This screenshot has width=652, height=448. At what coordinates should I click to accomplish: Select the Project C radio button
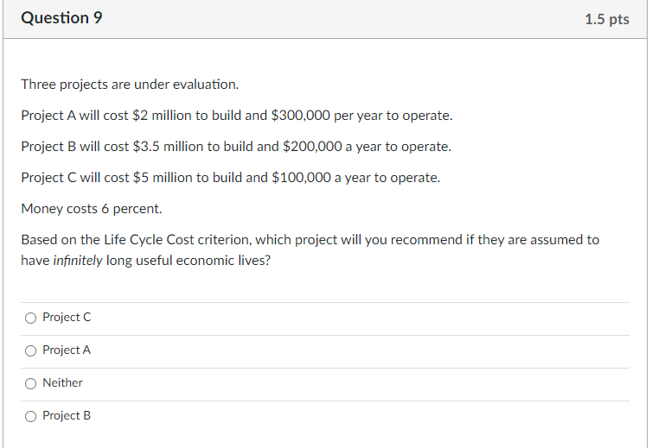tap(31, 318)
